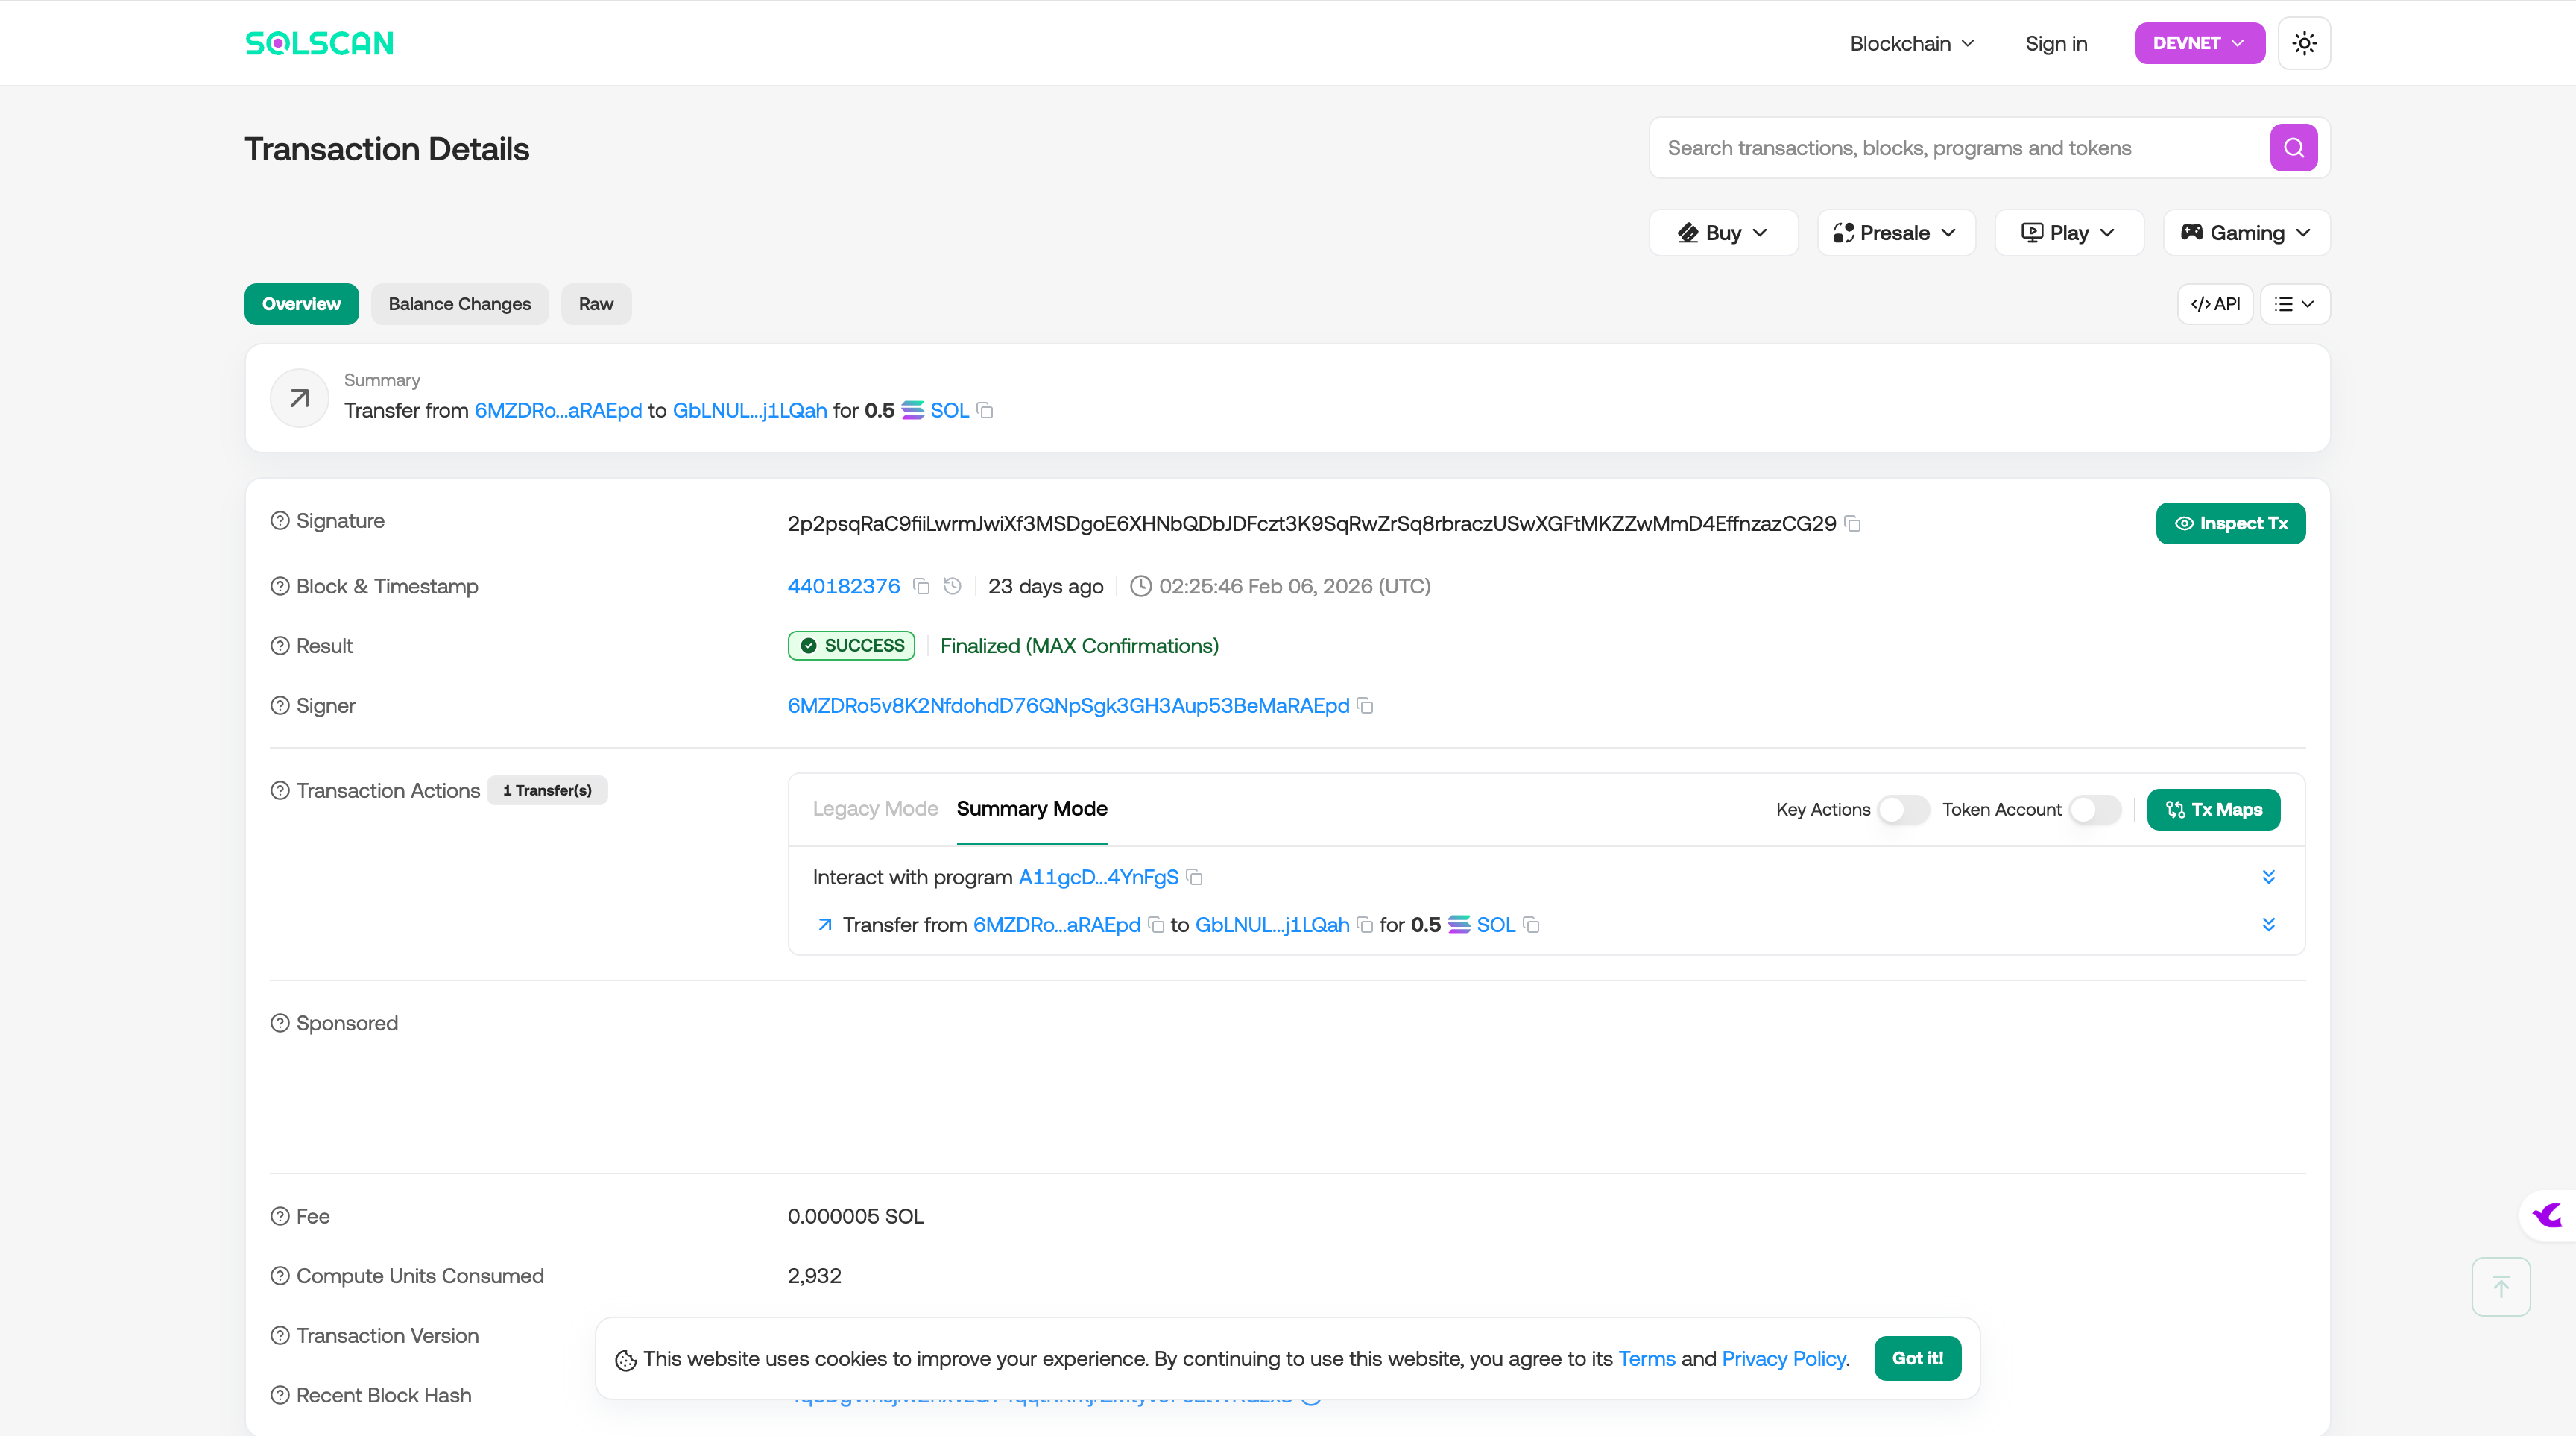Viewport: 2576px width, 1436px height.
Task: Copy the block number 440182376
Action: point(921,587)
